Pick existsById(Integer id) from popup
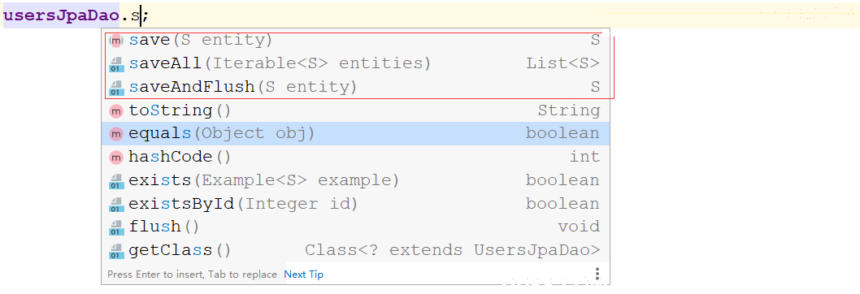 [x=355, y=204]
